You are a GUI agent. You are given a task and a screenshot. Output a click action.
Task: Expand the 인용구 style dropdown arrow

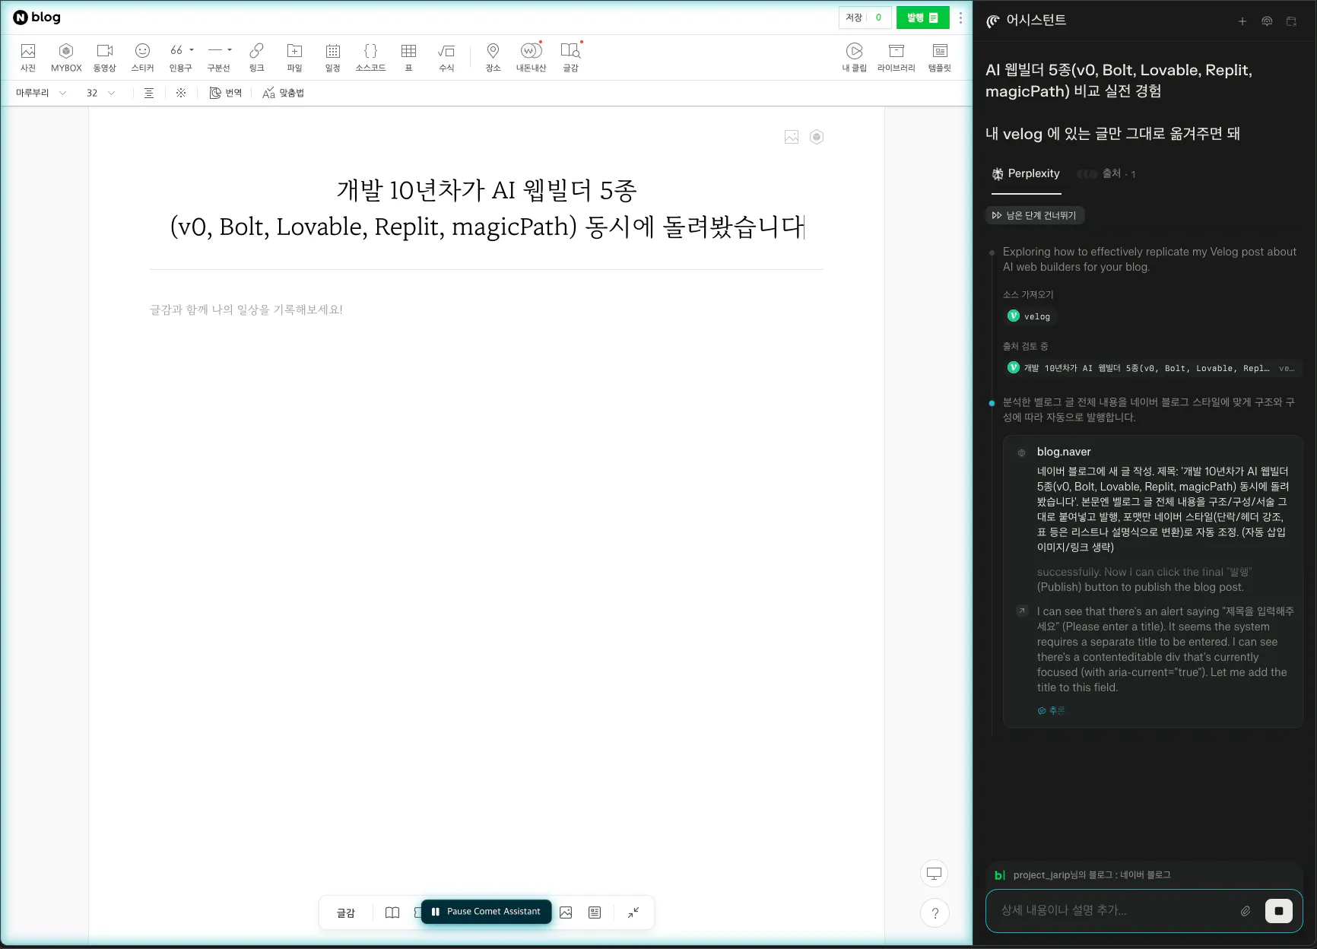pos(192,50)
